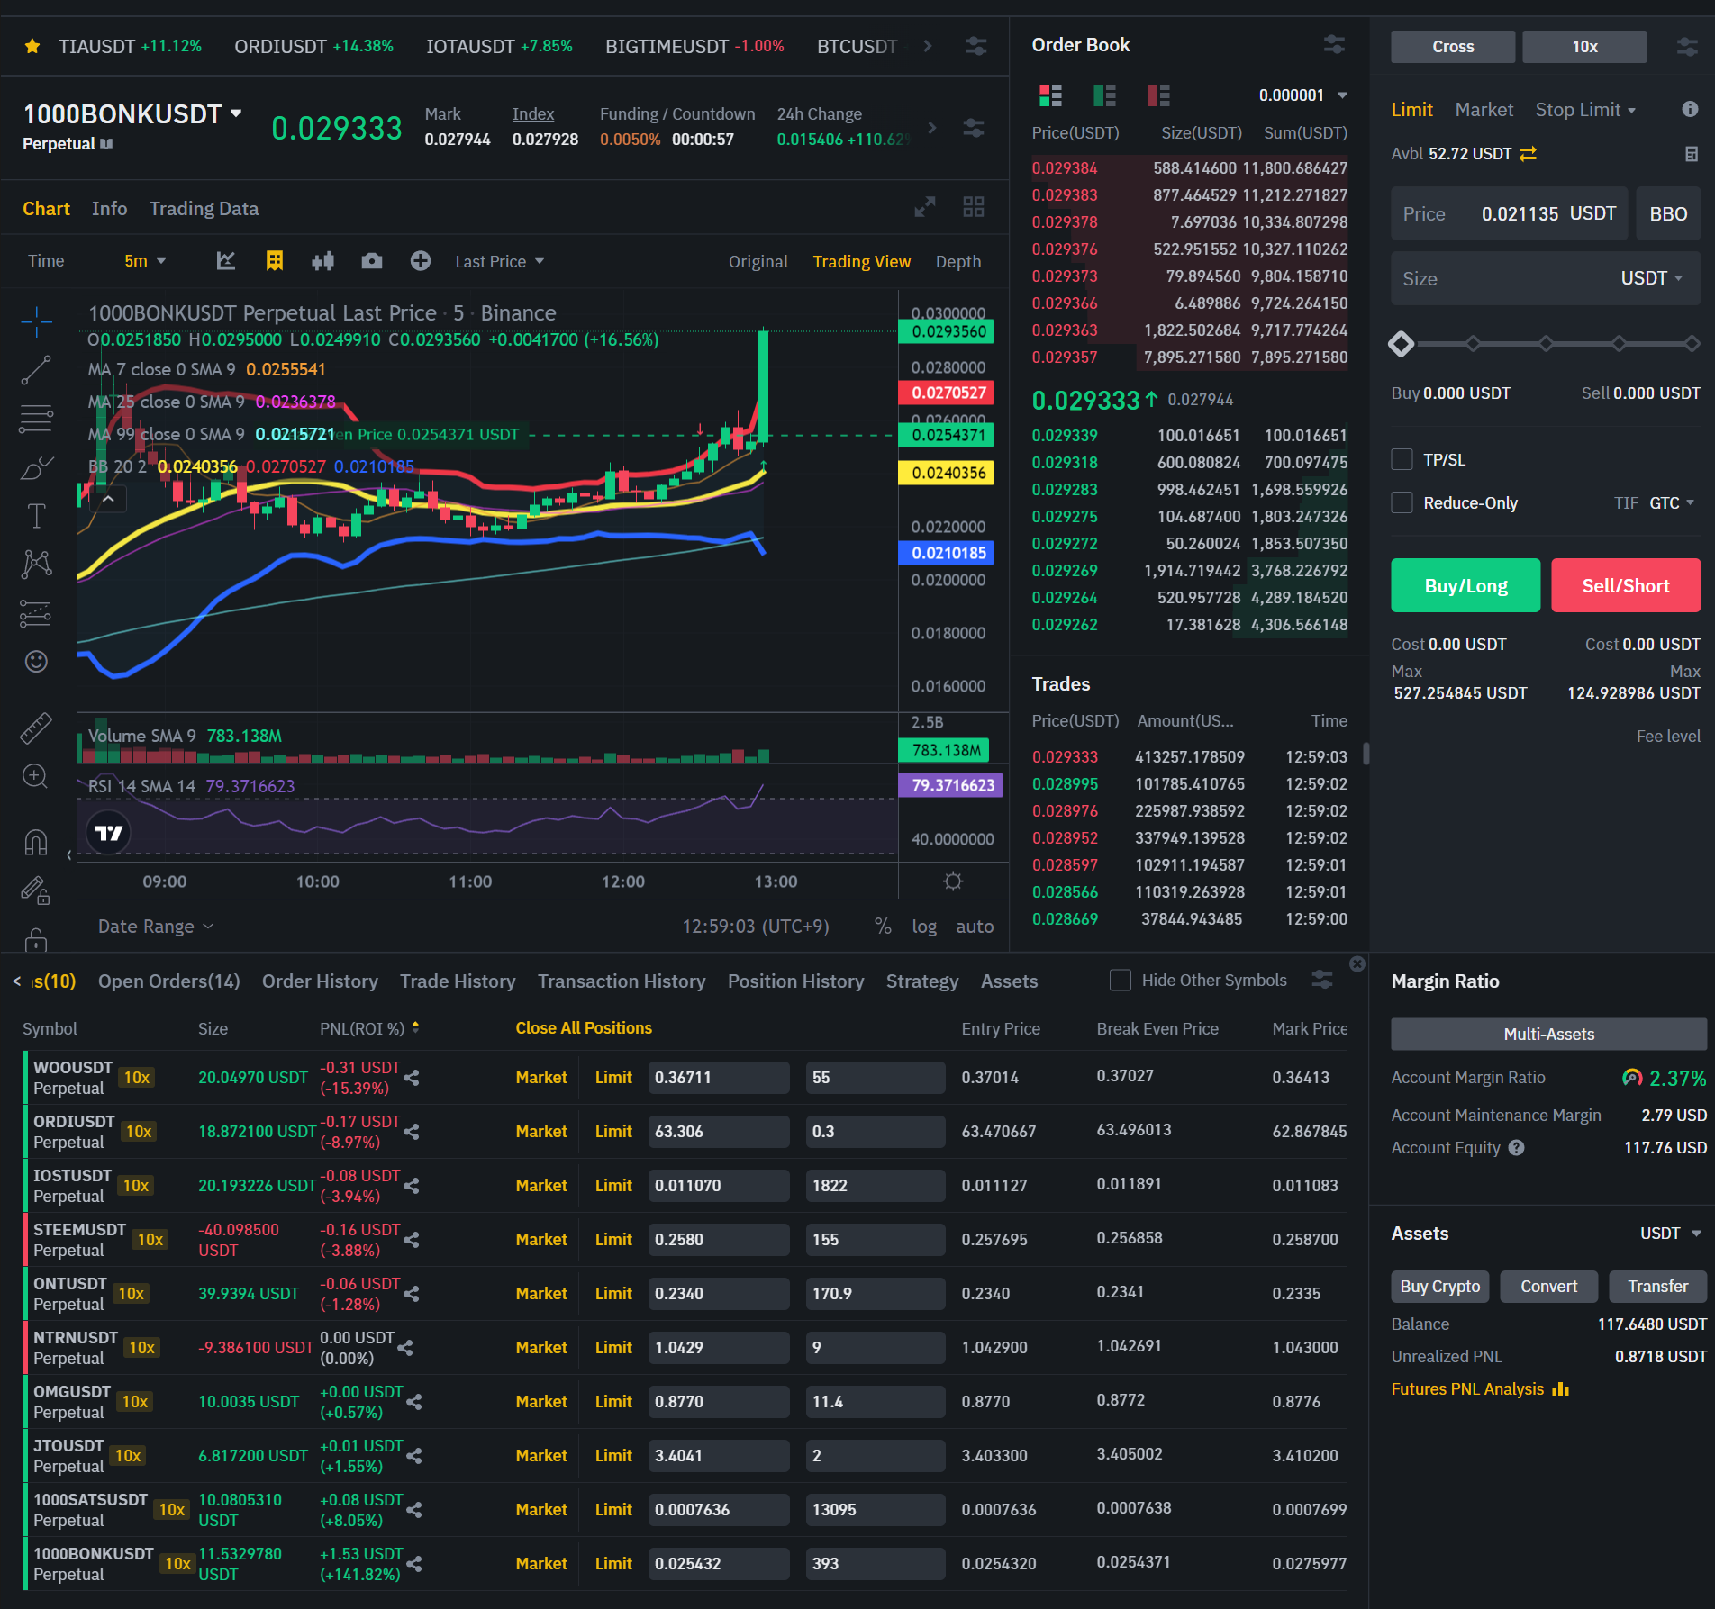Switch chart view to Original

tap(758, 261)
